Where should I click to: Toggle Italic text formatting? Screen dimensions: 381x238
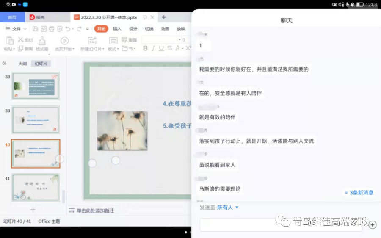coord(153,48)
